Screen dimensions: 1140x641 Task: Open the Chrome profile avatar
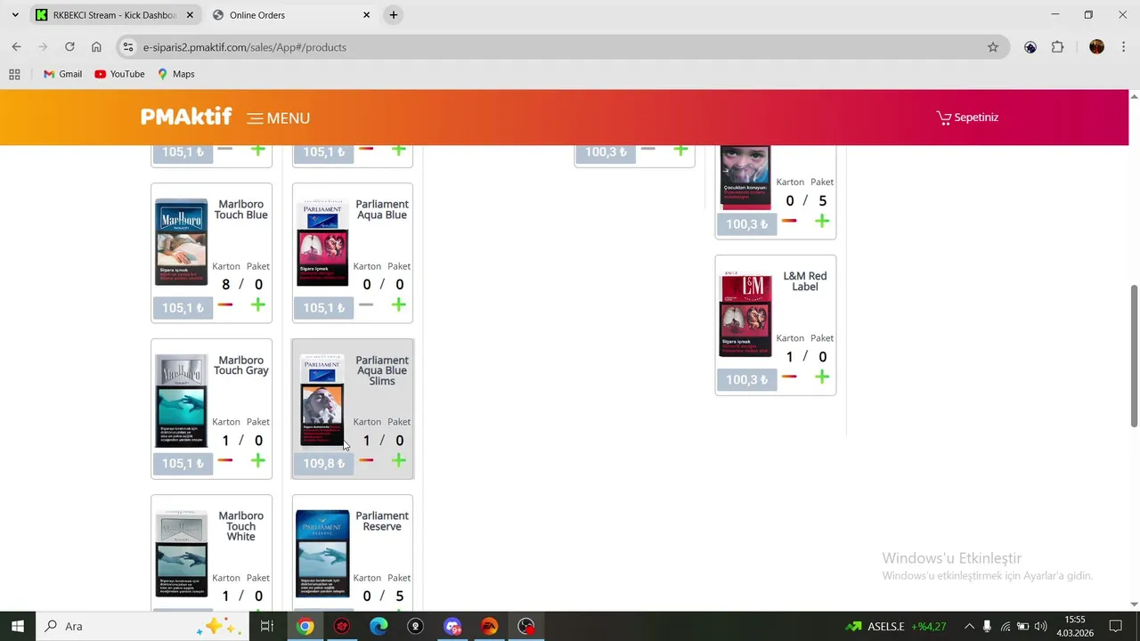coord(1096,47)
